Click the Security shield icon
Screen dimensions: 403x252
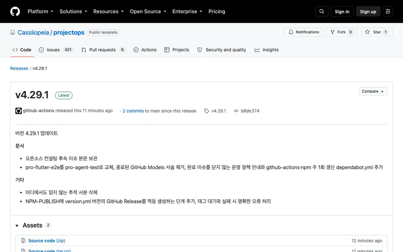tap(200, 50)
